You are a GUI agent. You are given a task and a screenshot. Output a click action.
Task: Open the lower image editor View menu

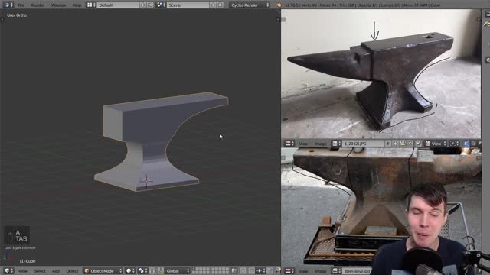[303, 271]
